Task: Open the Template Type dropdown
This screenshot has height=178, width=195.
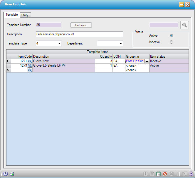Action: [59, 44]
